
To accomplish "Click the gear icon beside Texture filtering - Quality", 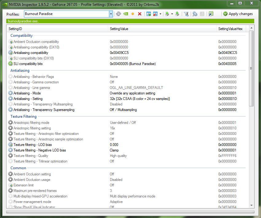I will [x=10, y=155].
